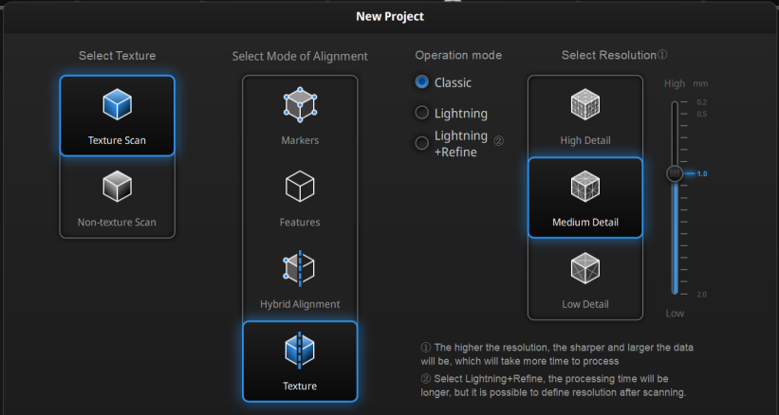This screenshot has height=415, width=779.
Task: Click the resolution slider handle at 1.0
Action: point(675,173)
